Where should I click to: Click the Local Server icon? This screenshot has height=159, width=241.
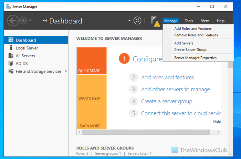pyautogui.click(x=10, y=48)
